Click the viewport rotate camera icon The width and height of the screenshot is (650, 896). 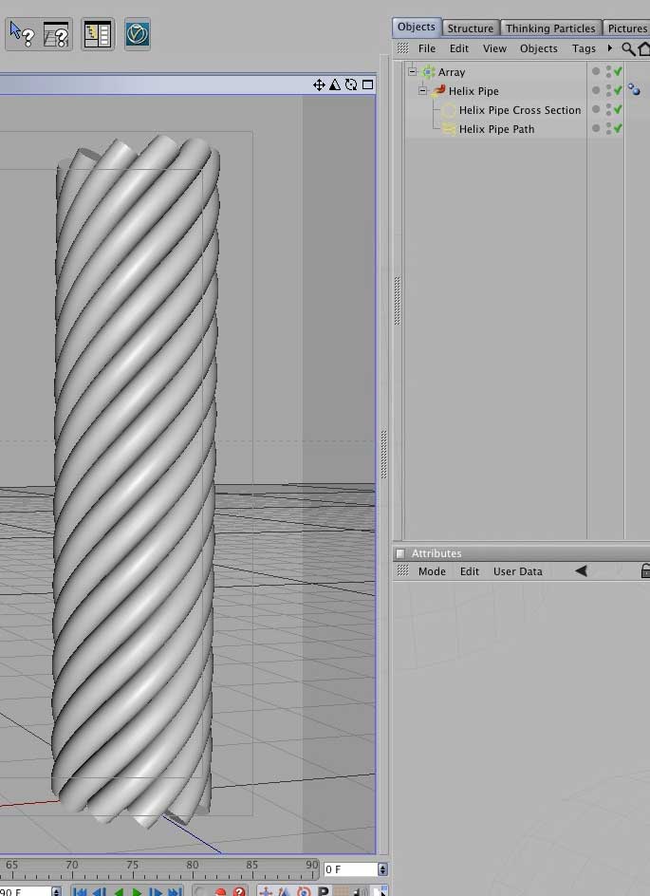click(351, 84)
